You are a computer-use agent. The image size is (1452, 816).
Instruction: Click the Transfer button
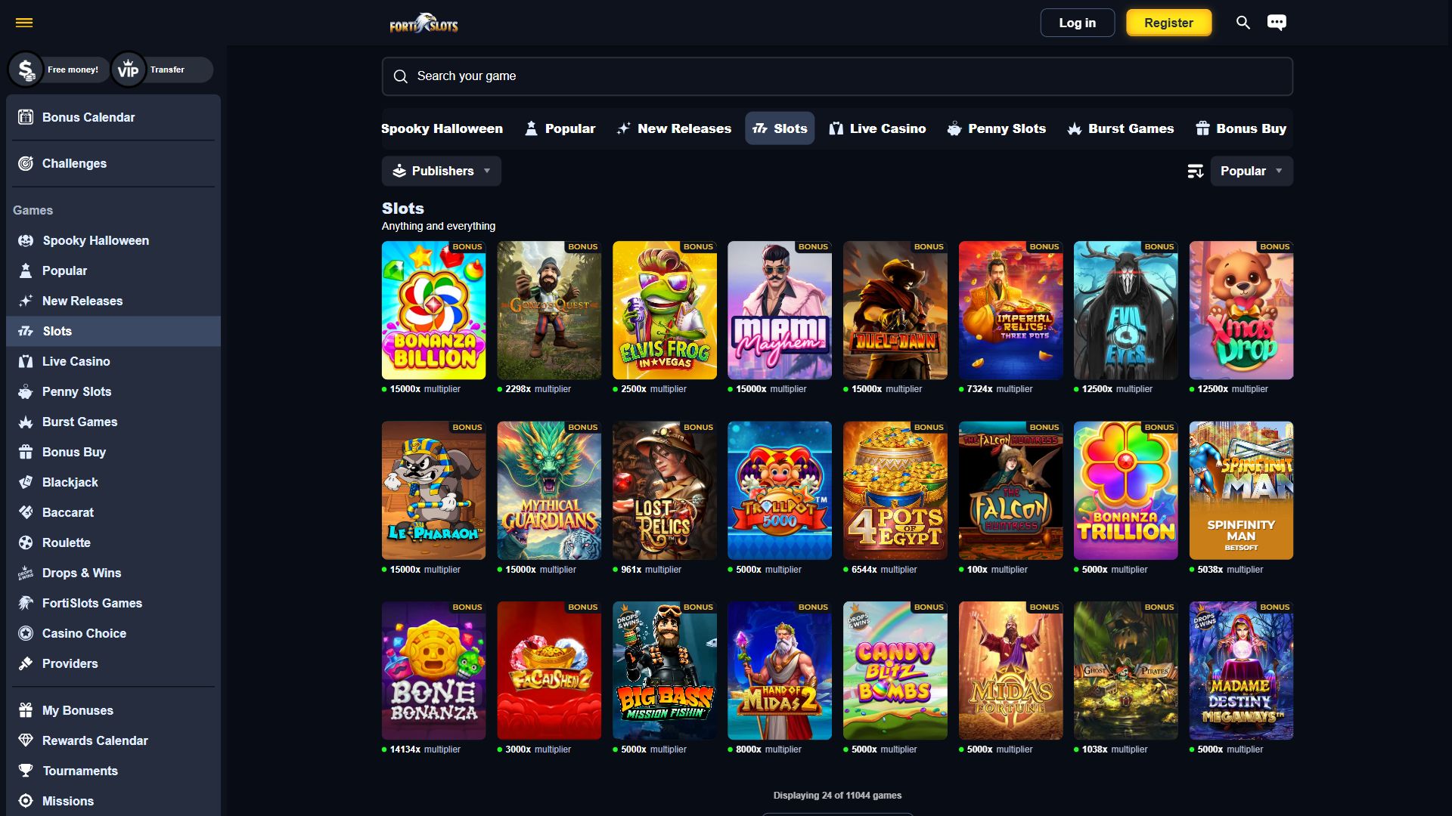coord(167,70)
